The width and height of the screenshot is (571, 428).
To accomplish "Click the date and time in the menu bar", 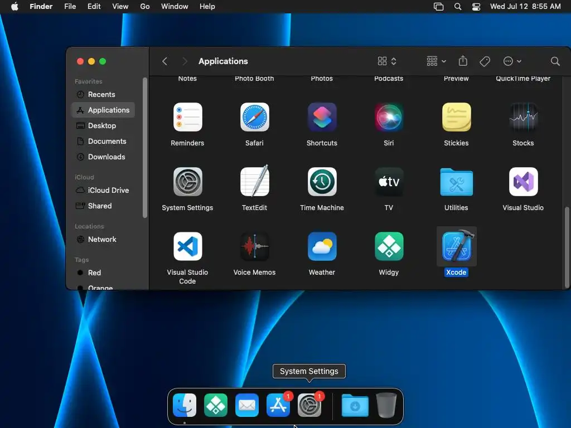I will point(525,7).
